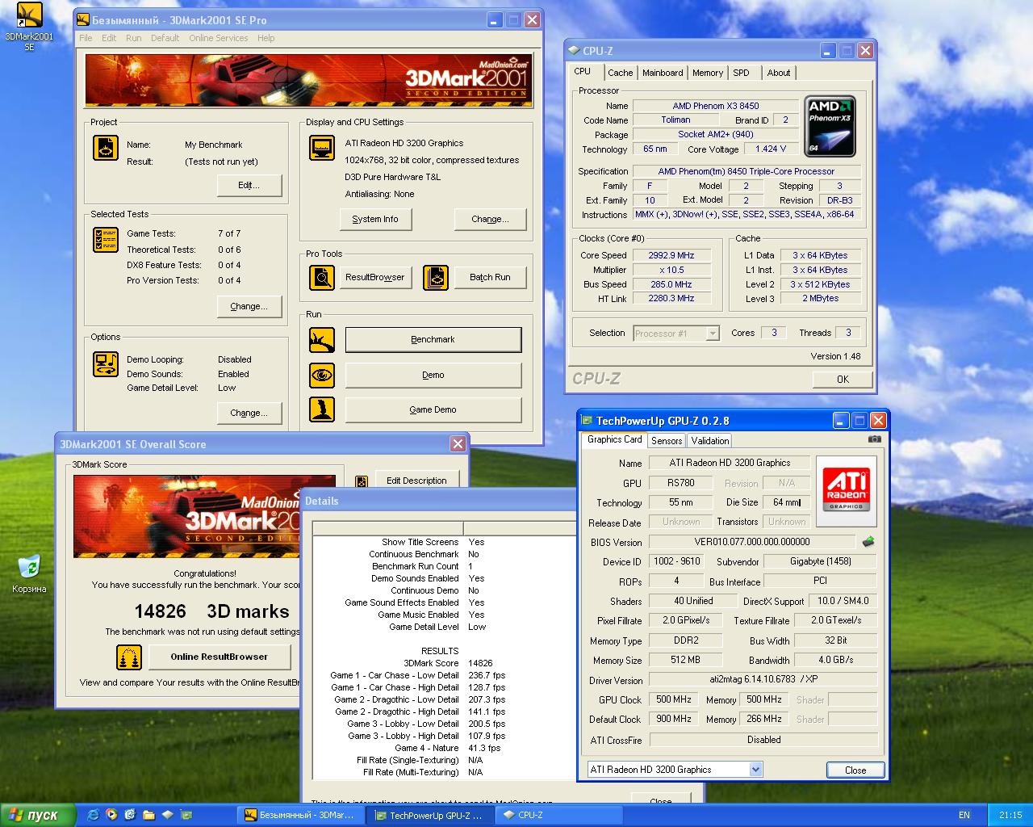Open the Start (пуск) menu

[x=38, y=815]
